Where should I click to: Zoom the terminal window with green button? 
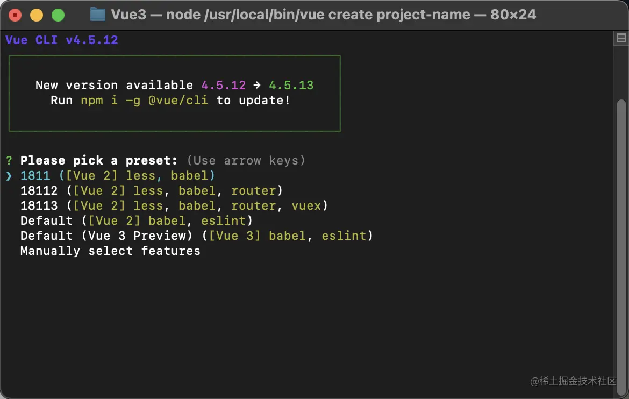(x=58, y=15)
